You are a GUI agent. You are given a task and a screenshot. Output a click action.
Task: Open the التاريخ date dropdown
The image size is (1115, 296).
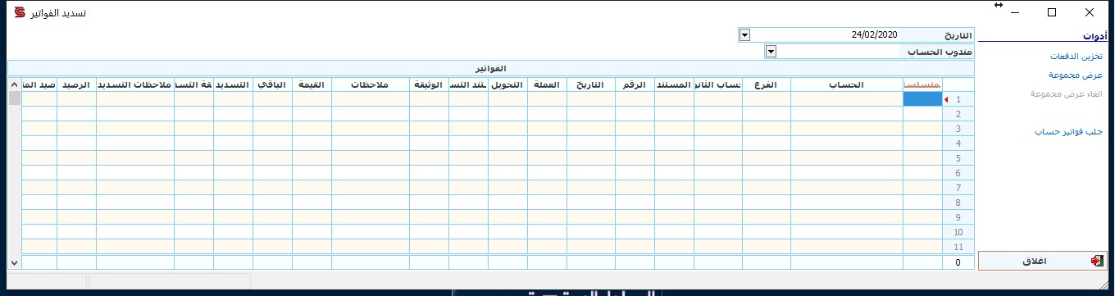click(744, 35)
